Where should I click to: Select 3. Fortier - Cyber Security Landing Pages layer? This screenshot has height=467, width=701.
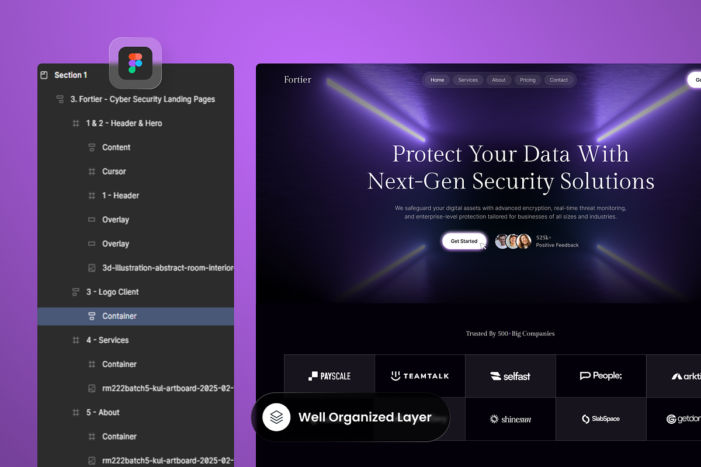(136, 99)
